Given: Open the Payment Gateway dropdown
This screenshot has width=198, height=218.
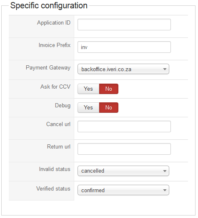Looking at the screenshot, I should 123,69.
